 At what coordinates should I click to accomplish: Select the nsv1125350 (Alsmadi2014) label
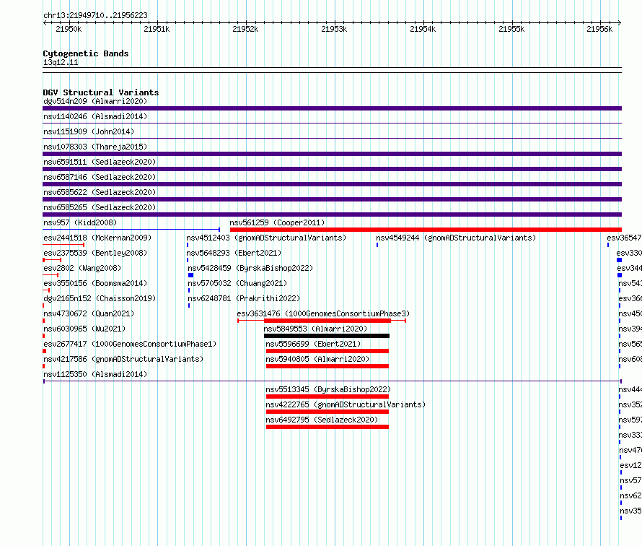pyautogui.click(x=95, y=374)
